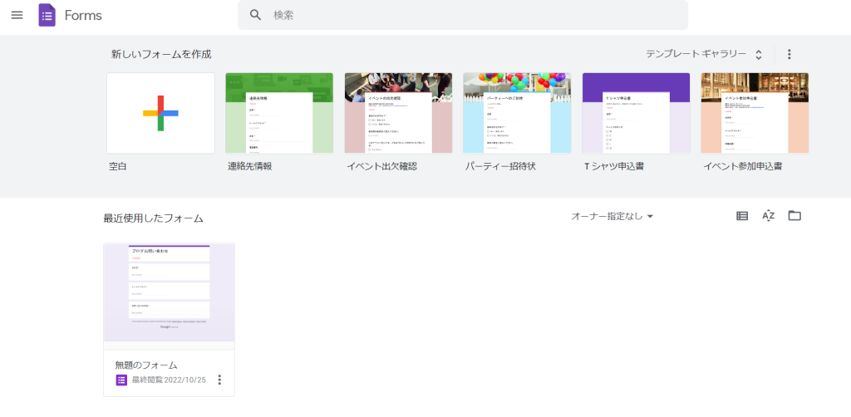Screen dimensions: 851x417
Task: Open the オーナー指定なし owner filter dropdown
Action: pyautogui.click(x=612, y=216)
